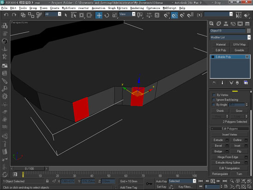Open Bridge settings box
Viewport: 253px width, 190px height.
click(x=227, y=151)
